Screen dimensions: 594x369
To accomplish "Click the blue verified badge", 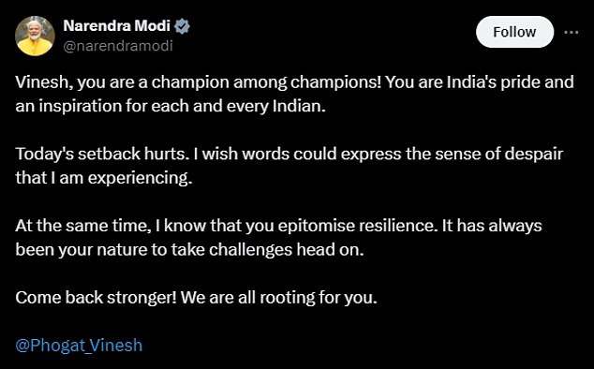I will 182,26.
